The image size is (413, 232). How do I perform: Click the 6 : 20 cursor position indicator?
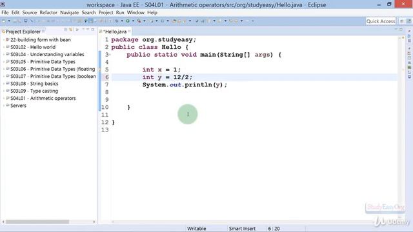coord(274,229)
